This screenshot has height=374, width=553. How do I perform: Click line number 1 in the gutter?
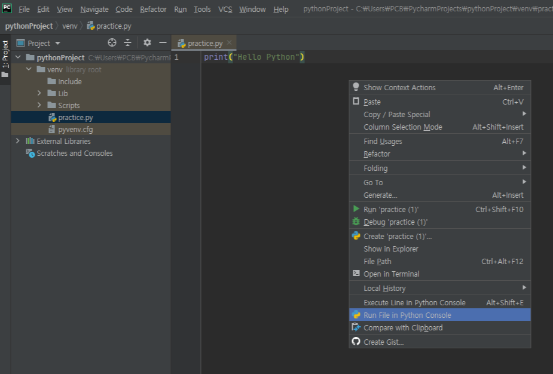pyautogui.click(x=176, y=57)
